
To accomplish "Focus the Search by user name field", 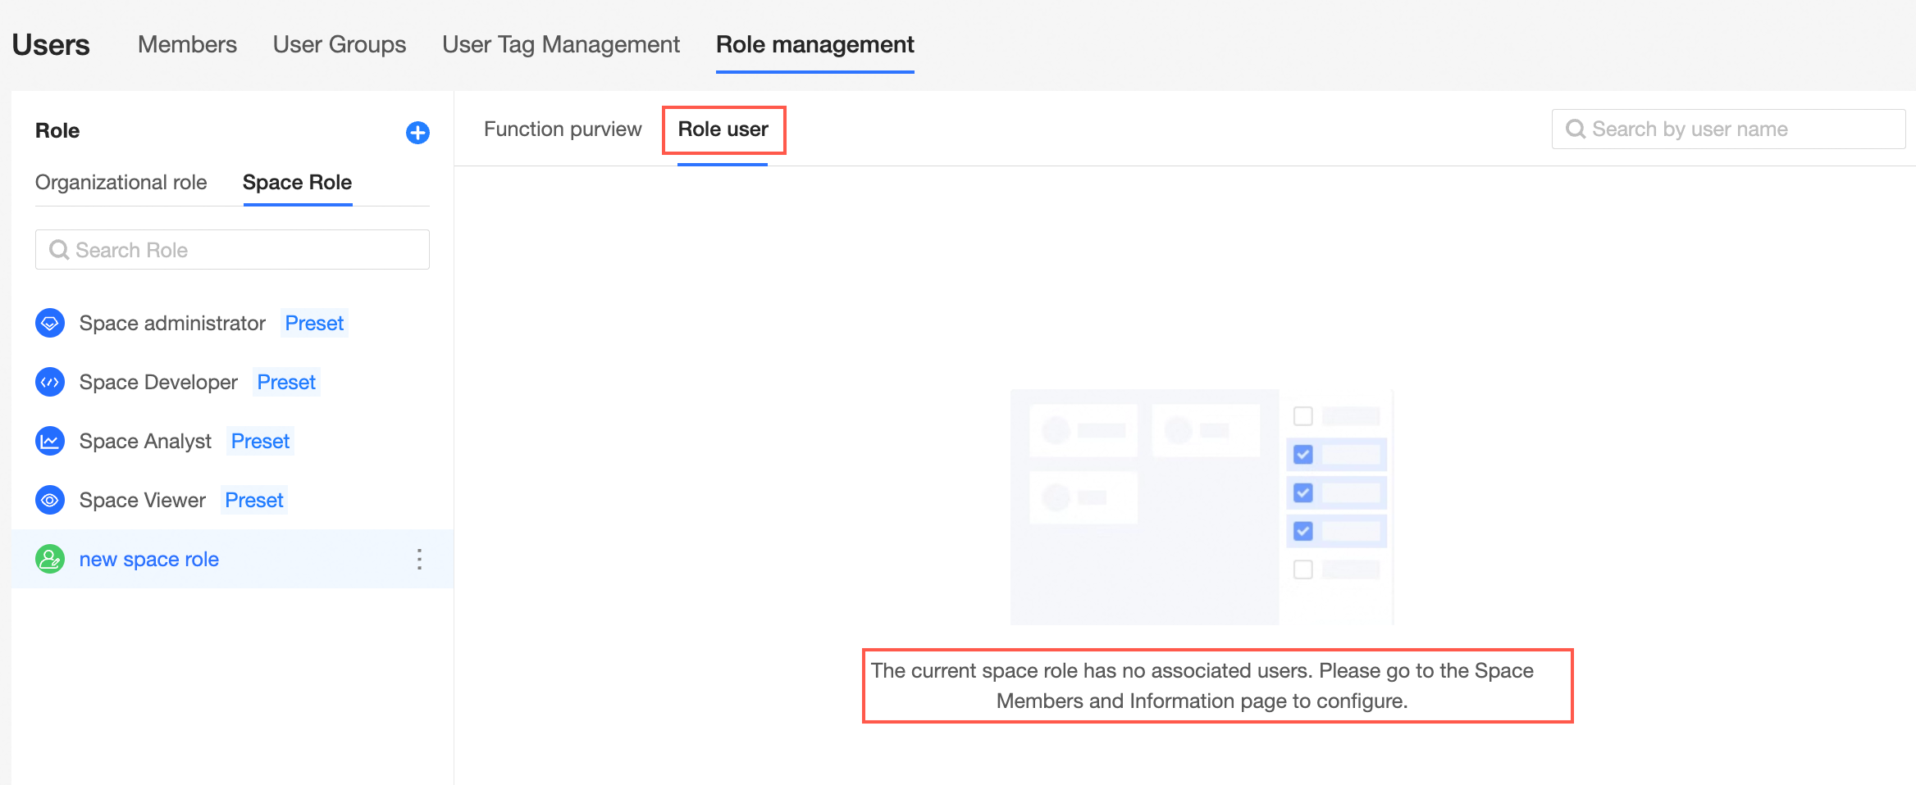I will coord(1728,129).
